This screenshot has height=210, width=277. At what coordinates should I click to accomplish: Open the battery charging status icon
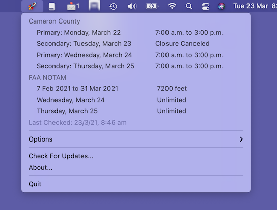[152, 6]
